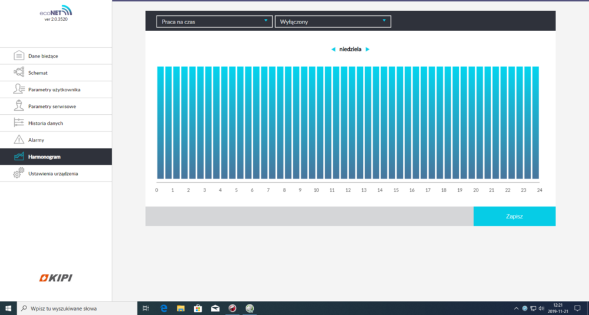Click the Zapisz save button
The image size is (589, 315).
[x=514, y=216]
